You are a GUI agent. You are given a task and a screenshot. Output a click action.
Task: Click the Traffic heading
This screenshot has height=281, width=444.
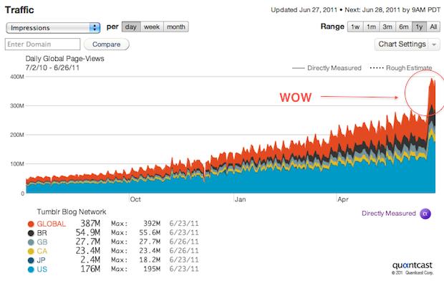click(x=19, y=10)
